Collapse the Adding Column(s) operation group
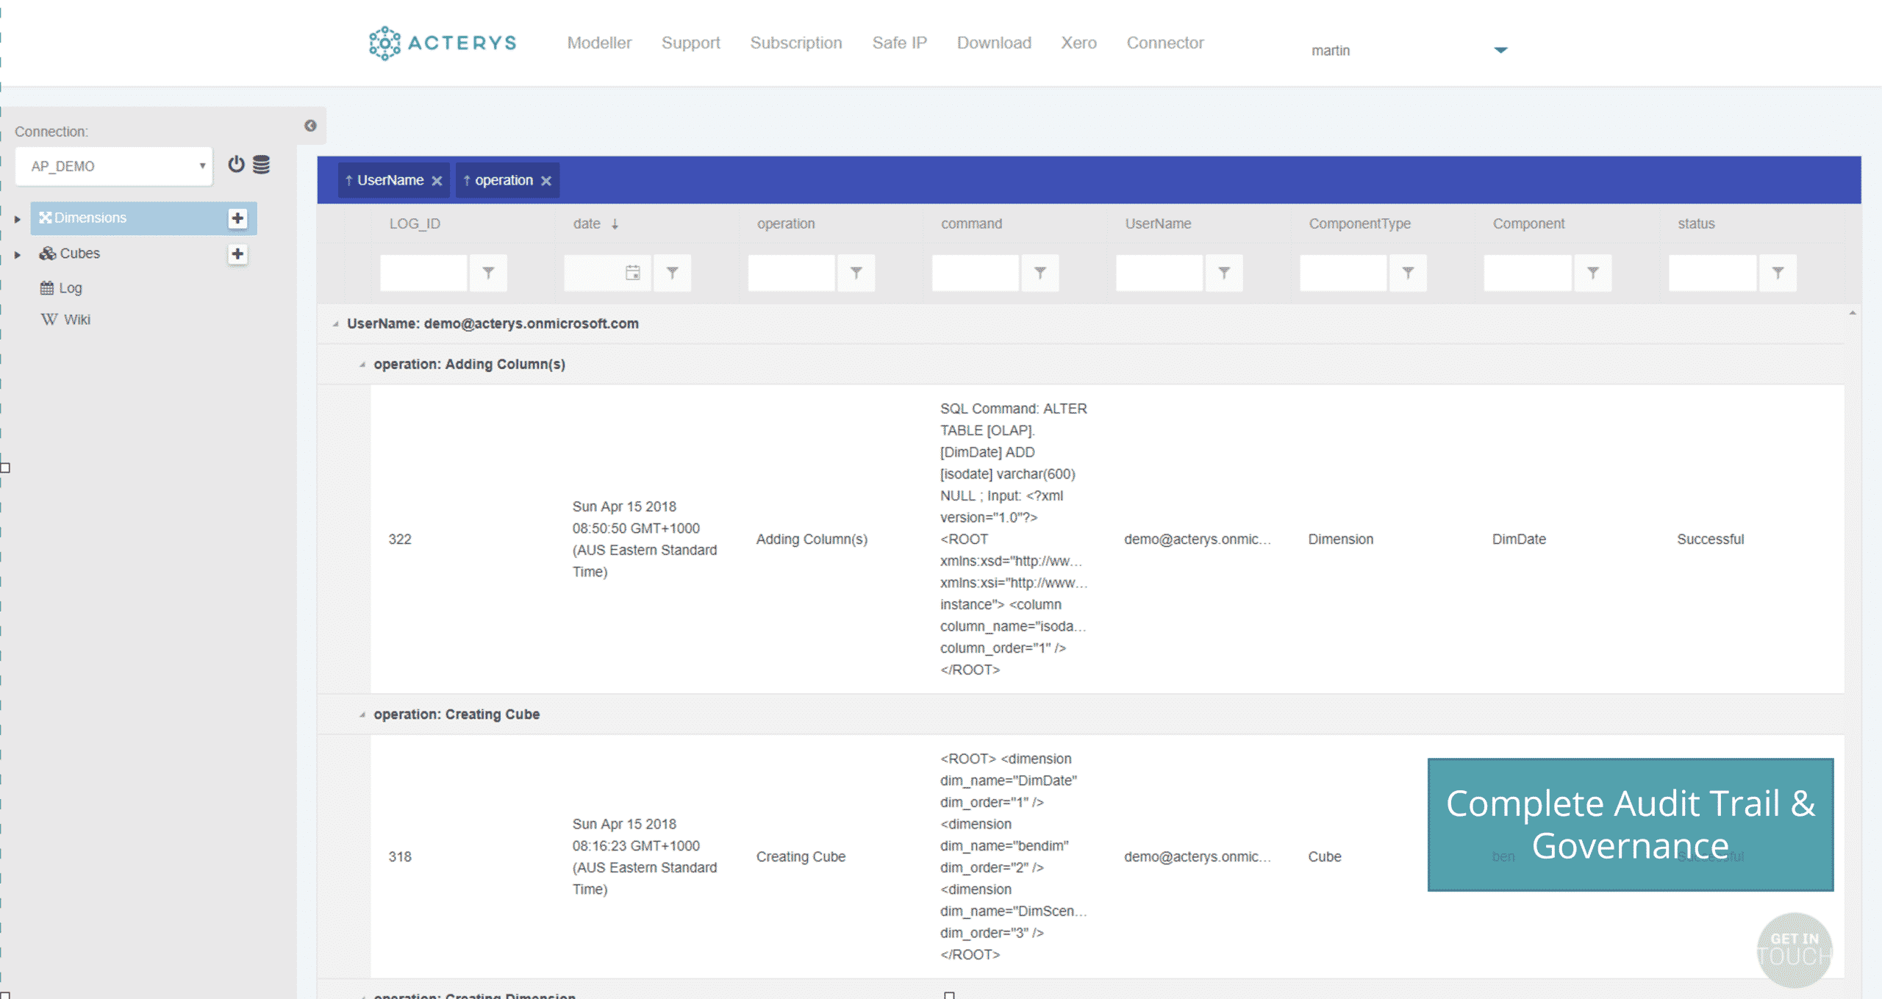The image size is (1882, 999). click(362, 365)
